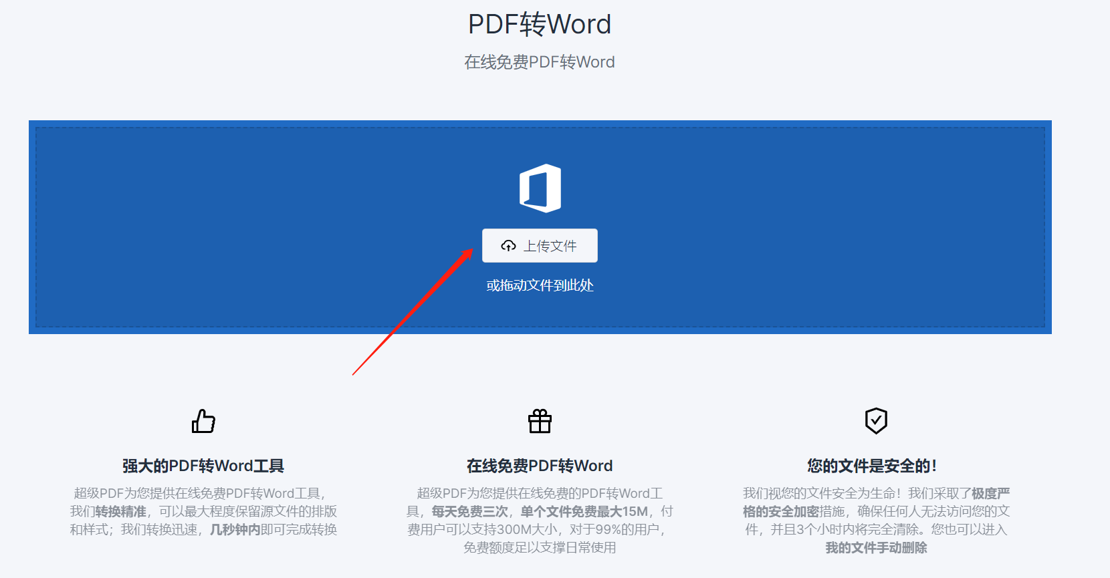Click the 或拖动文件到此处 text
Screen dimensions: 1110x578
point(540,285)
